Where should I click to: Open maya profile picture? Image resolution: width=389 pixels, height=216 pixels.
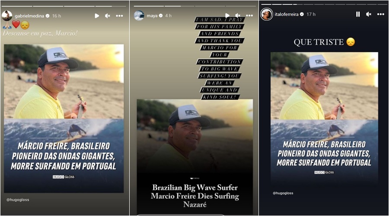(139, 16)
